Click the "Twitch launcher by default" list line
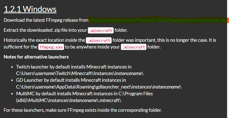229x118 pixels. point(74,67)
